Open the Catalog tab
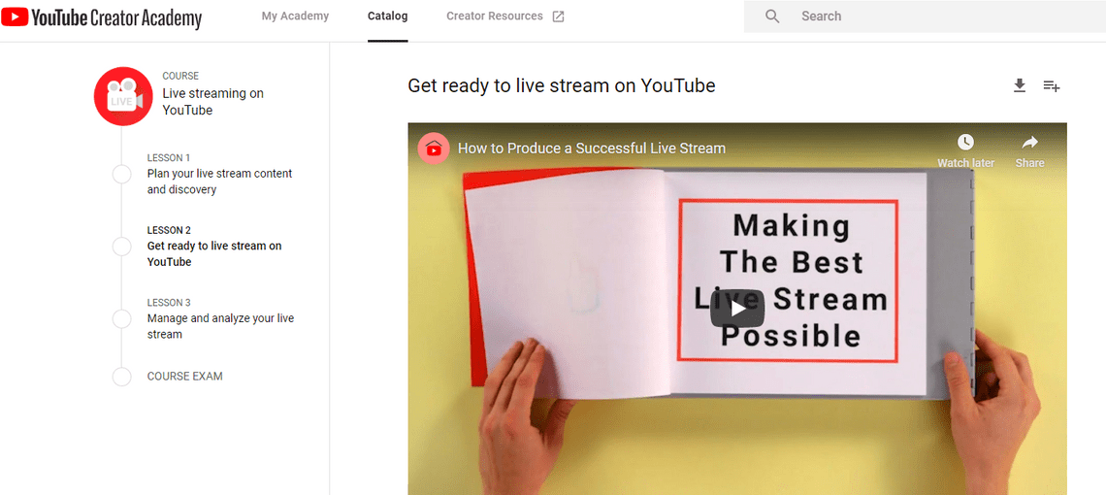This screenshot has width=1106, height=495. [388, 16]
